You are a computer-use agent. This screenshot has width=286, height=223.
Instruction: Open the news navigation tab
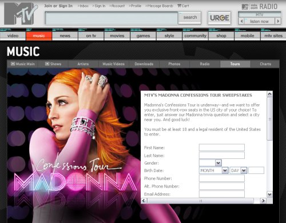65,36
